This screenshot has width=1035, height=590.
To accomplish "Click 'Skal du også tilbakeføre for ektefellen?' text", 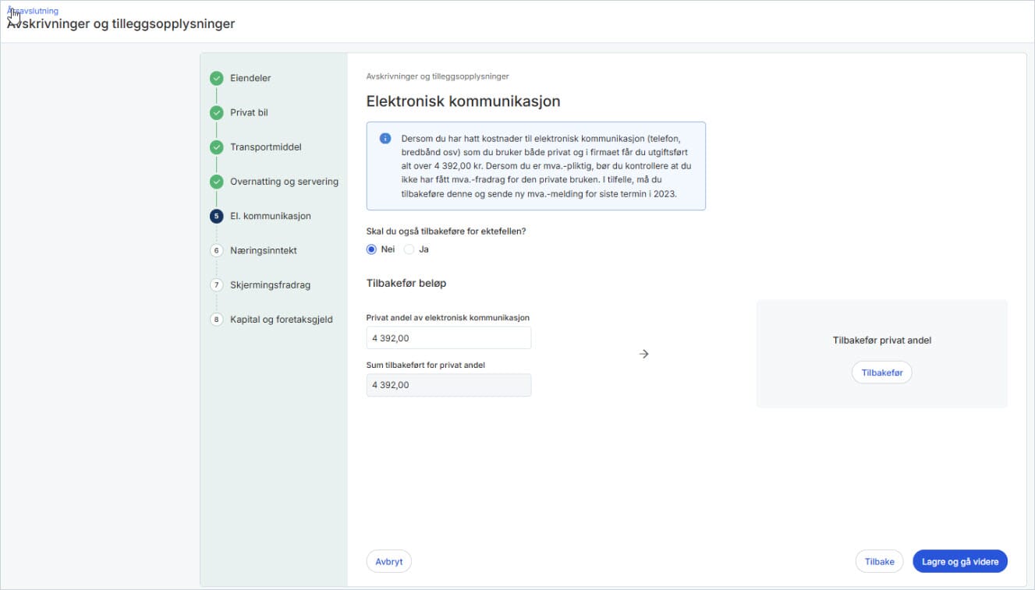I will 446,231.
